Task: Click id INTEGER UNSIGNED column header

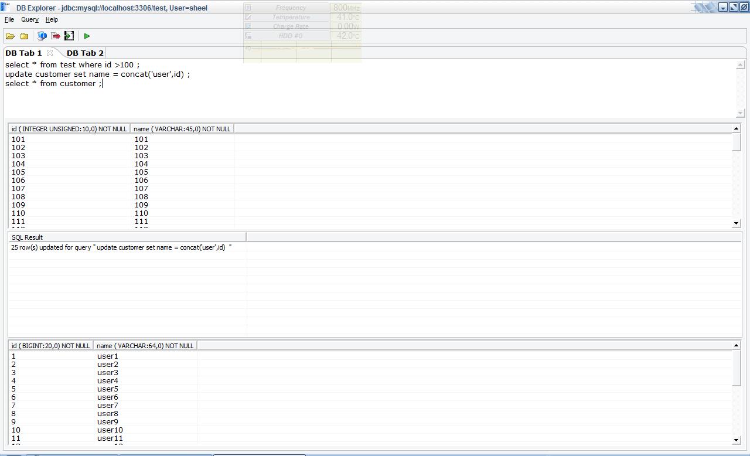Action: point(69,129)
